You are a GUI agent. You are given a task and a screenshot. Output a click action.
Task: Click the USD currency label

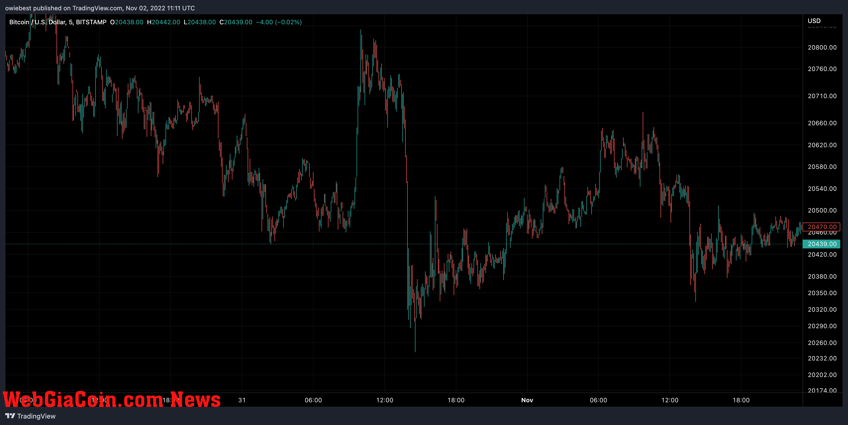(x=814, y=21)
